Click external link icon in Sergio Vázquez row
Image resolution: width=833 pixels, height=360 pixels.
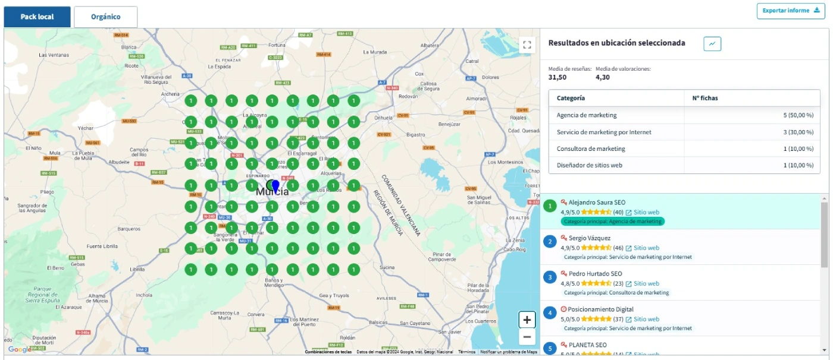point(628,248)
